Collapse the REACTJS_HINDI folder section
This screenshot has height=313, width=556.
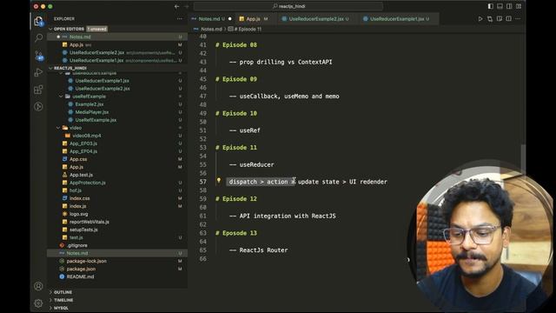(x=70, y=68)
